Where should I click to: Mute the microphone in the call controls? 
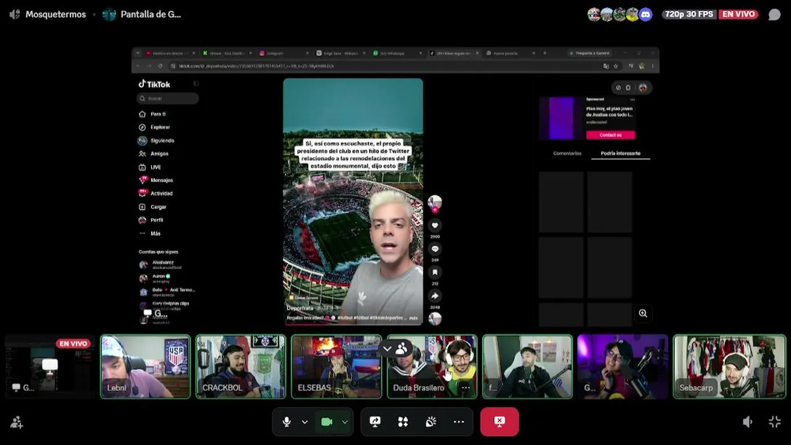287,422
